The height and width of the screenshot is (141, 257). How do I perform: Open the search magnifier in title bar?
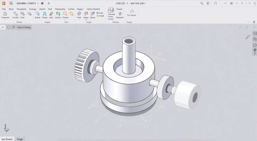202,3
